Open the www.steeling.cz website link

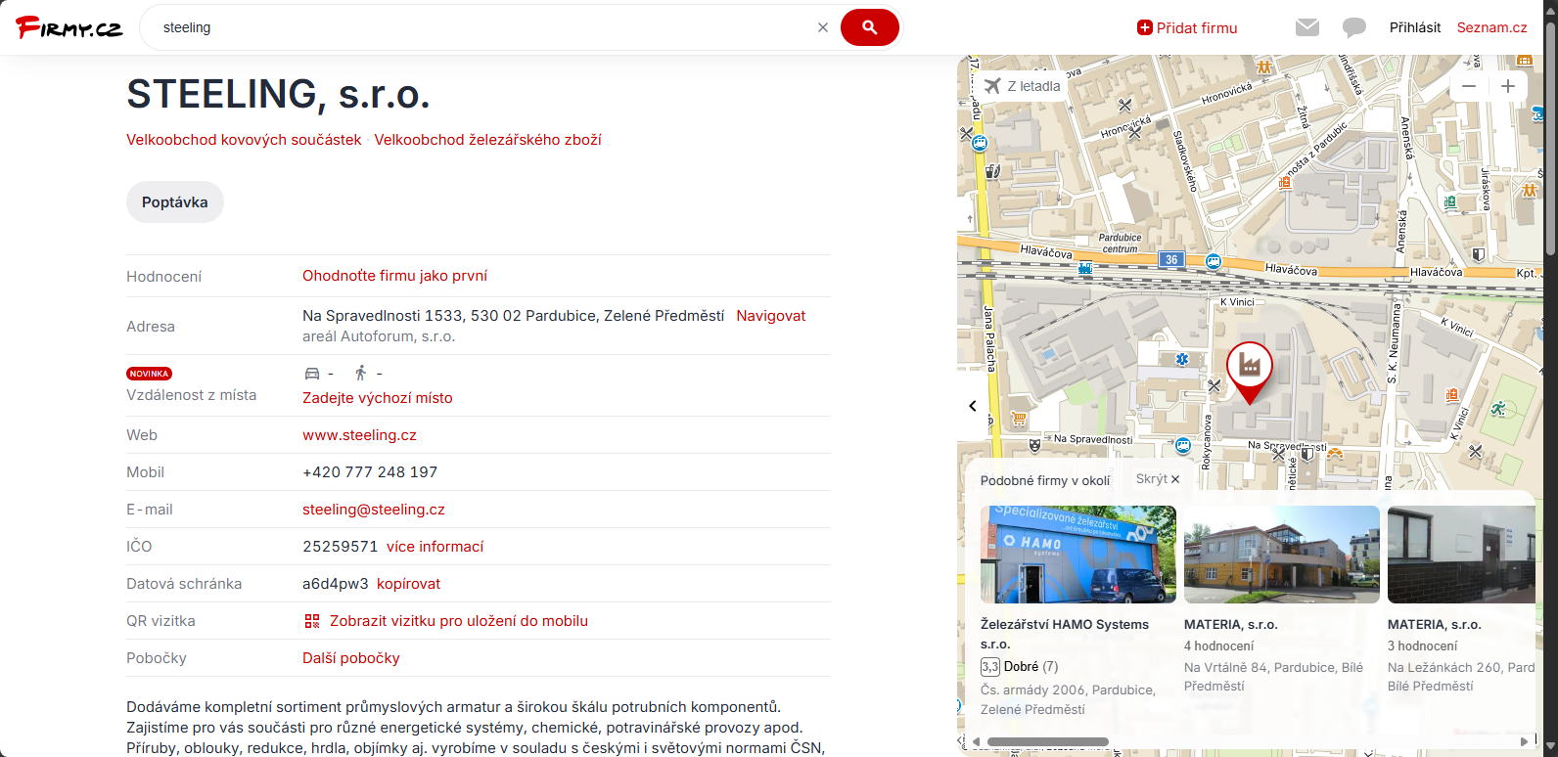click(x=359, y=435)
